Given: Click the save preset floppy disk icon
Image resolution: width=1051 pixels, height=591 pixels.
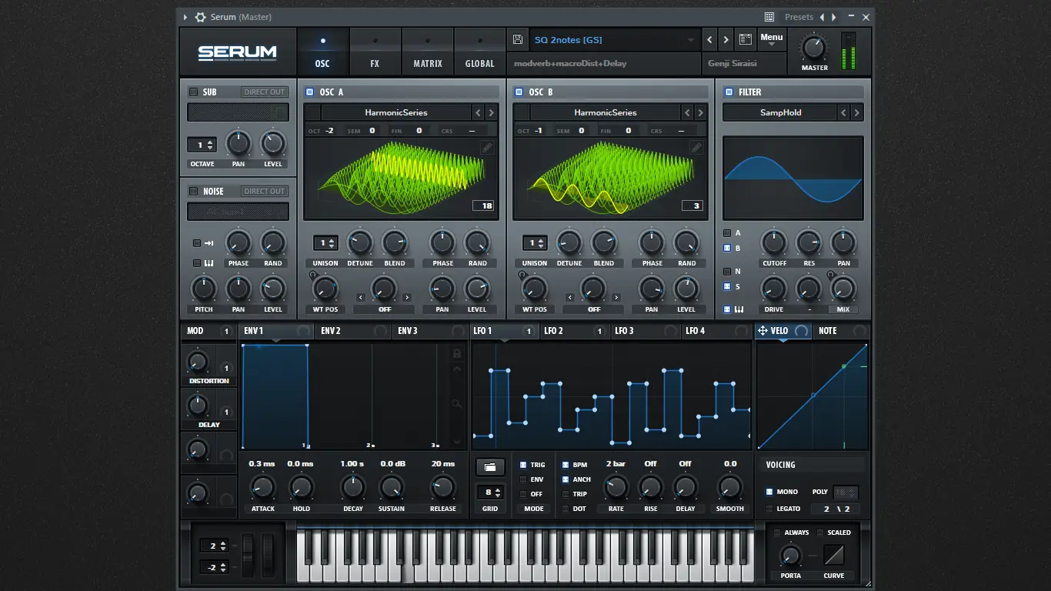Looking at the screenshot, I should tap(517, 40).
